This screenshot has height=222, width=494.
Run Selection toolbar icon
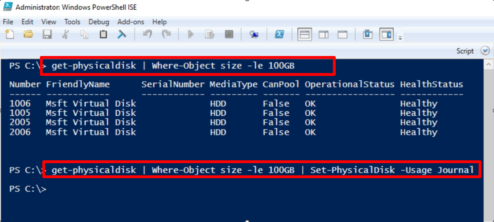210,34
